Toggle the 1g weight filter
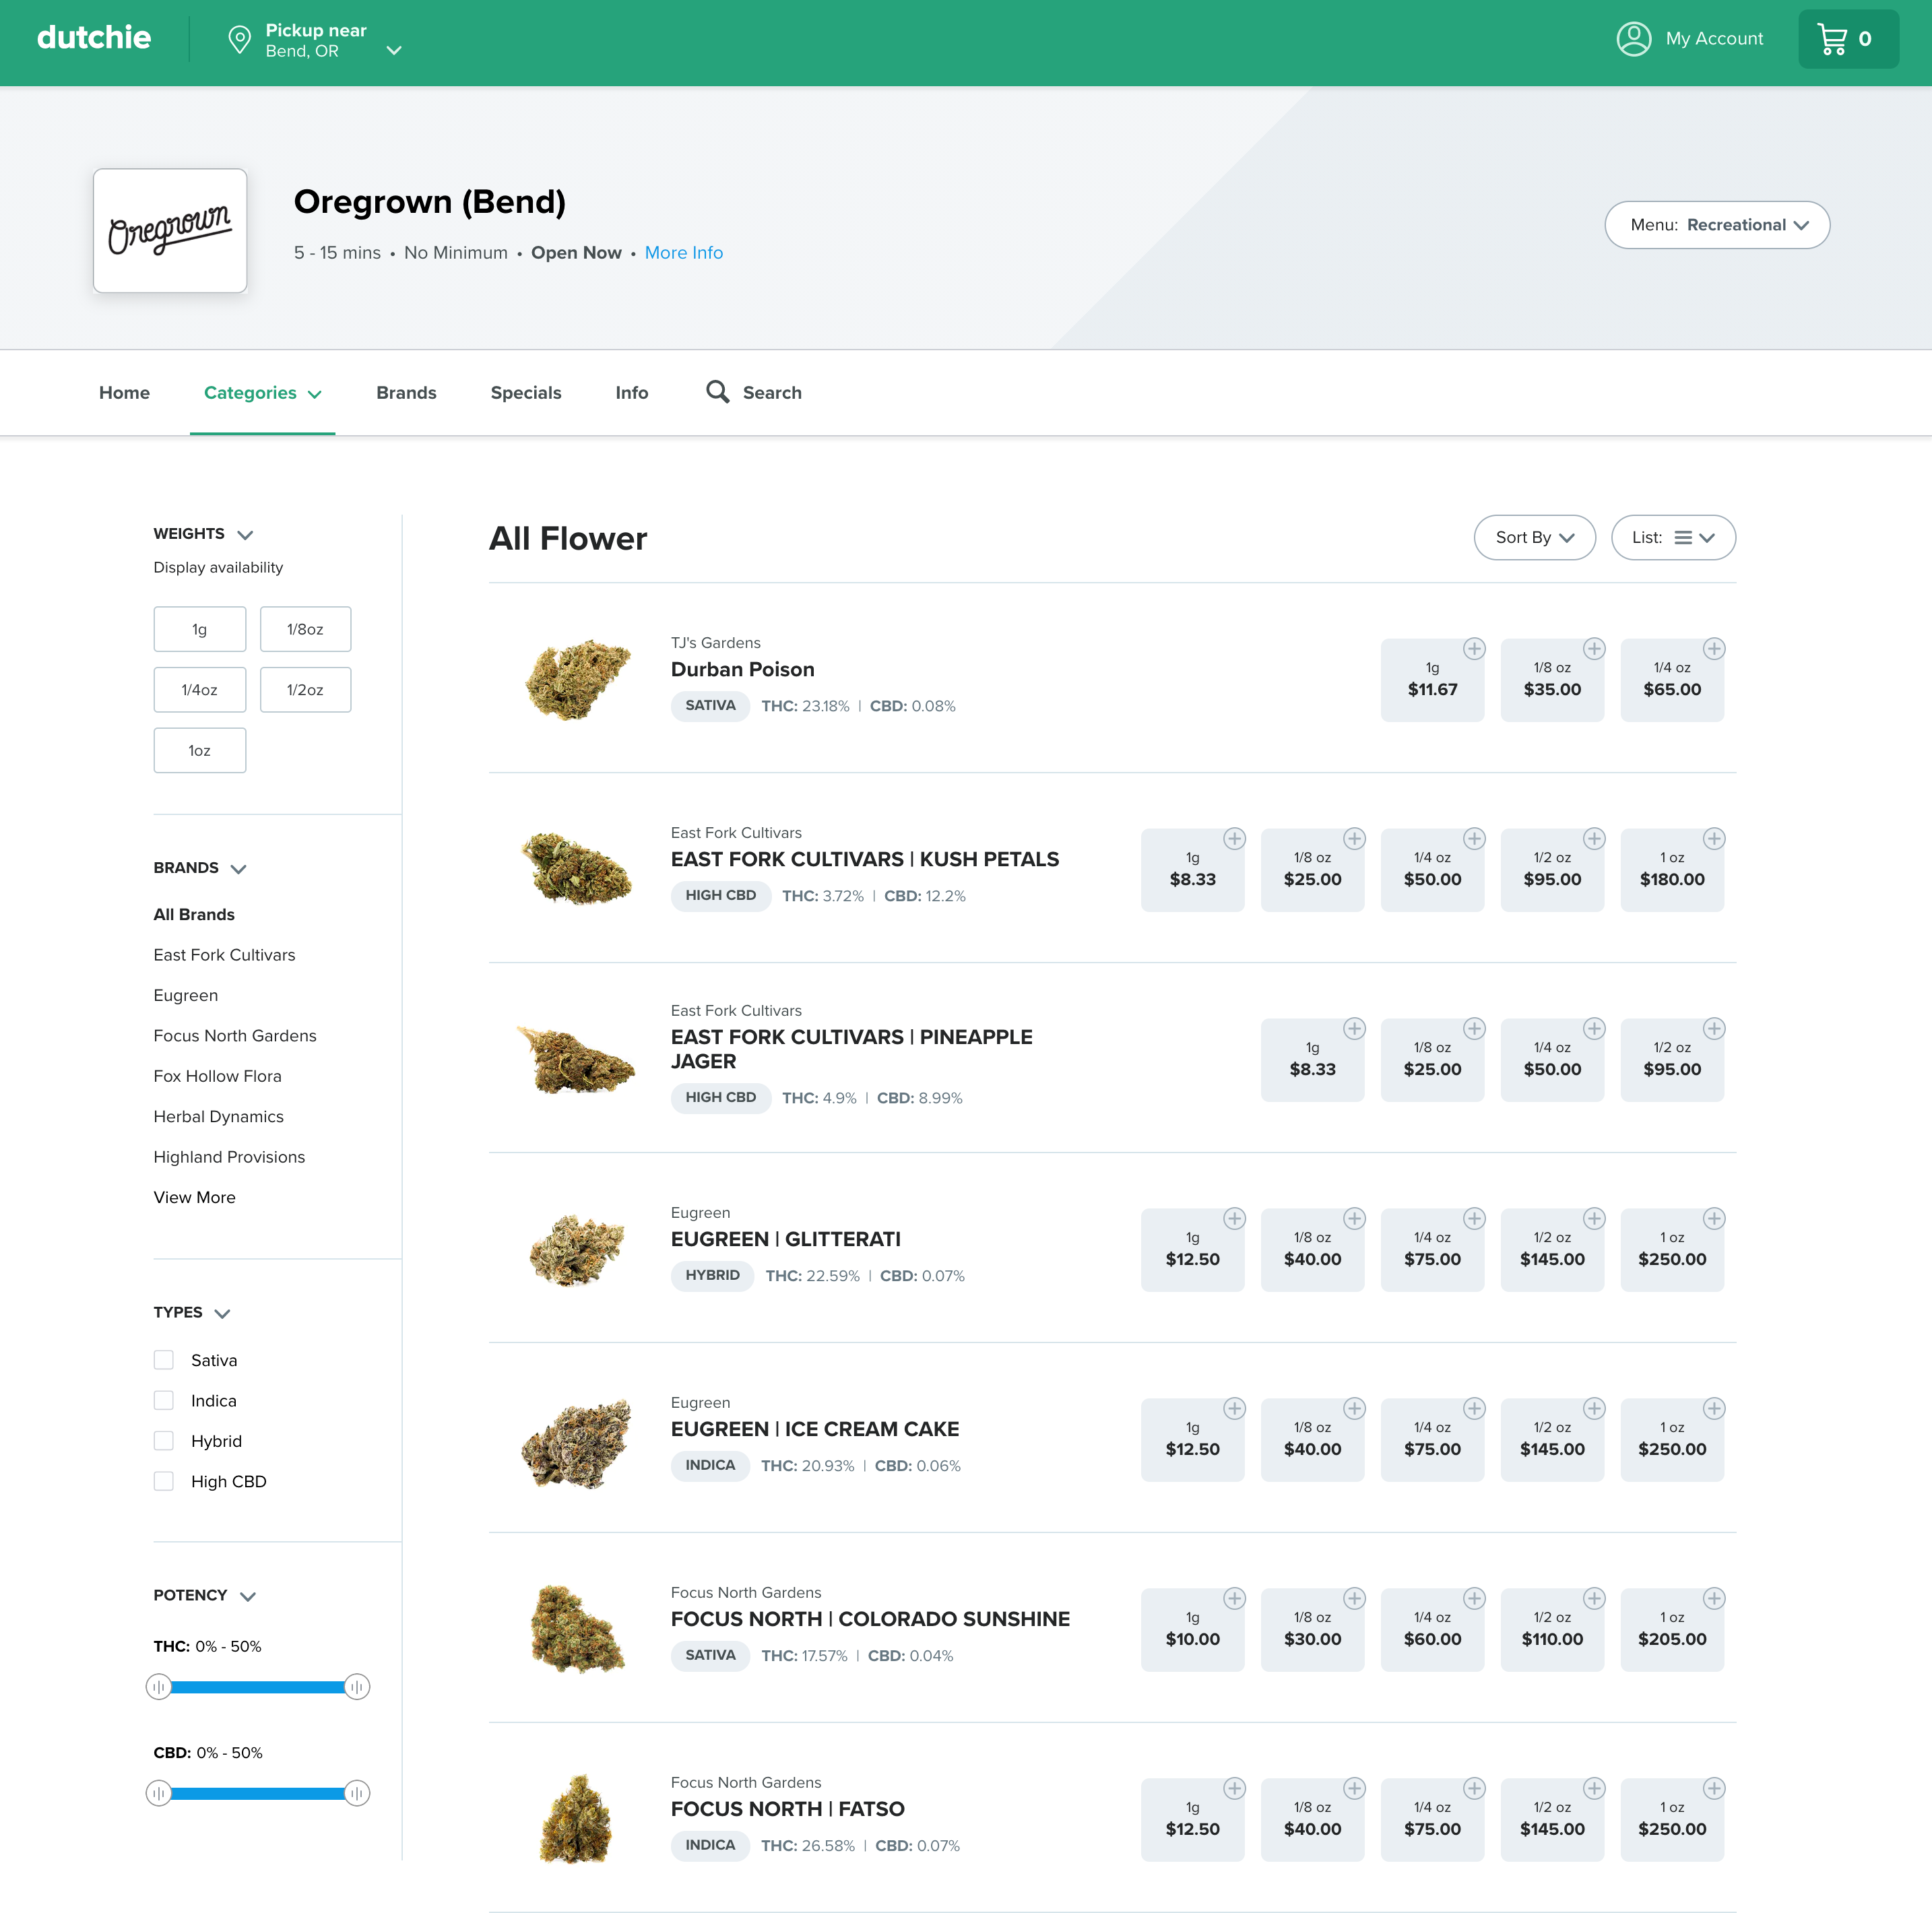This screenshot has width=1932, height=1913. 200,629
